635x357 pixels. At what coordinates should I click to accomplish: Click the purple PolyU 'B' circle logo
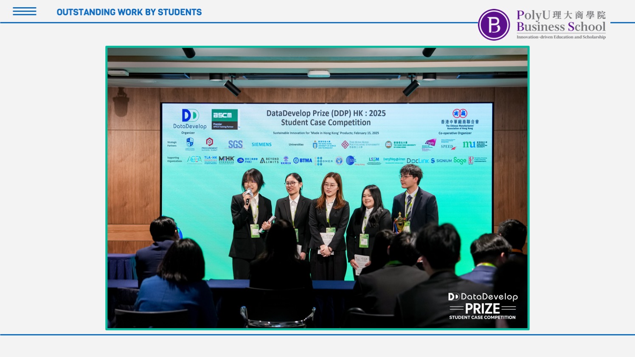[494, 25]
